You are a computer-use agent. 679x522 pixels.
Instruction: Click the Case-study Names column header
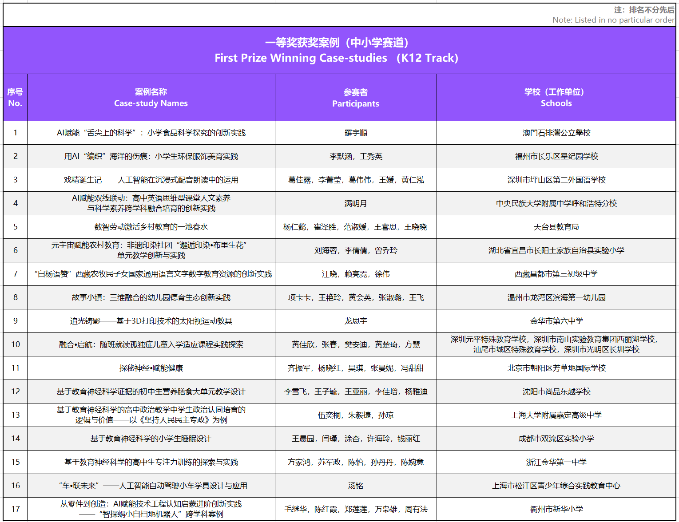tap(151, 98)
